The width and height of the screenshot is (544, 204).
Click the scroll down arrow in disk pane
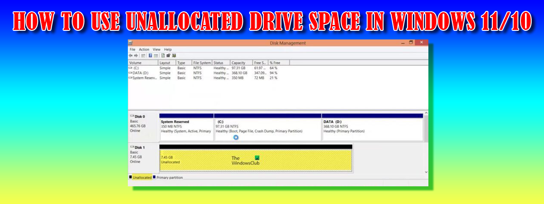pyautogui.click(x=426, y=172)
